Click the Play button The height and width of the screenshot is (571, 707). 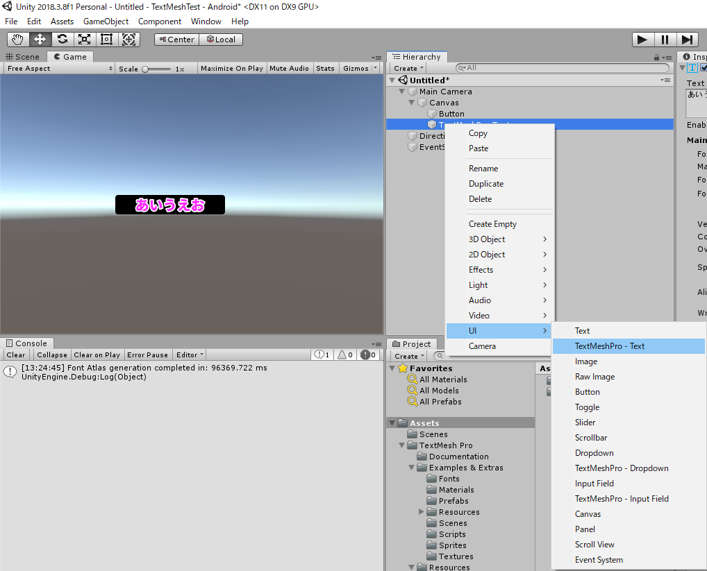pos(642,40)
